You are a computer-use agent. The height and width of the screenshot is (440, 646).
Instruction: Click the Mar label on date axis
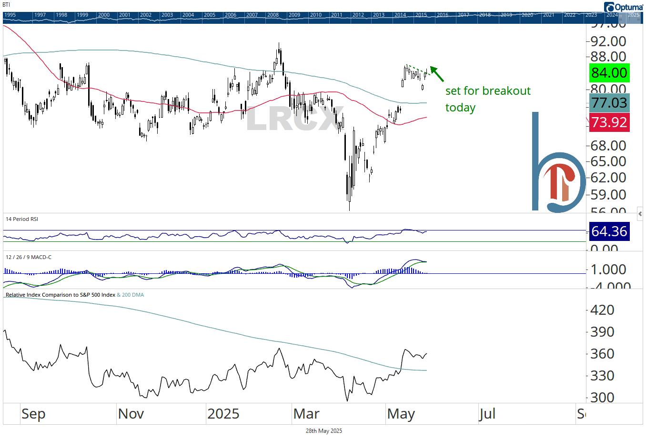306,414
